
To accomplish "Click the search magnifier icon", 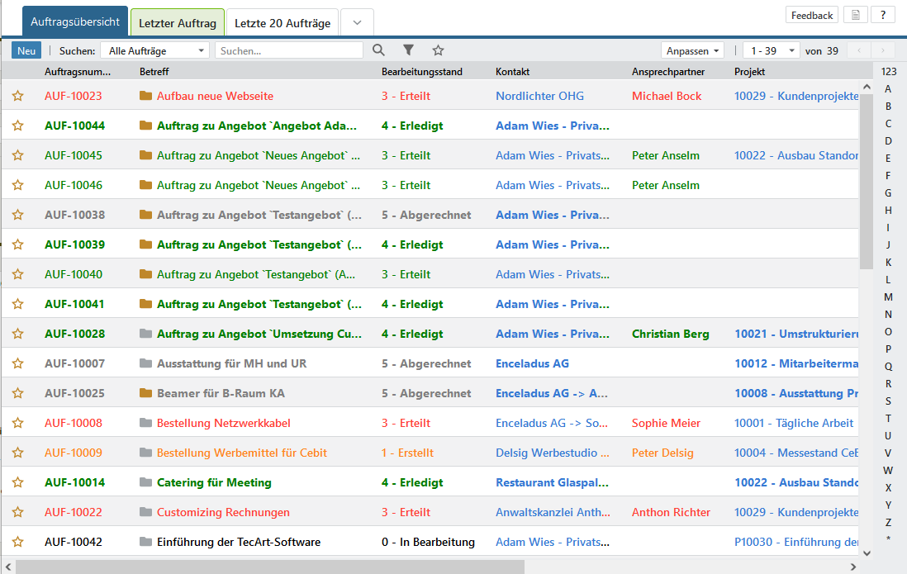I will tap(378, 50).
